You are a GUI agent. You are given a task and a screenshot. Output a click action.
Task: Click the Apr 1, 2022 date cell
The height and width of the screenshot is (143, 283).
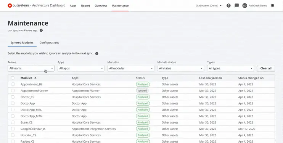click(246, 91)
